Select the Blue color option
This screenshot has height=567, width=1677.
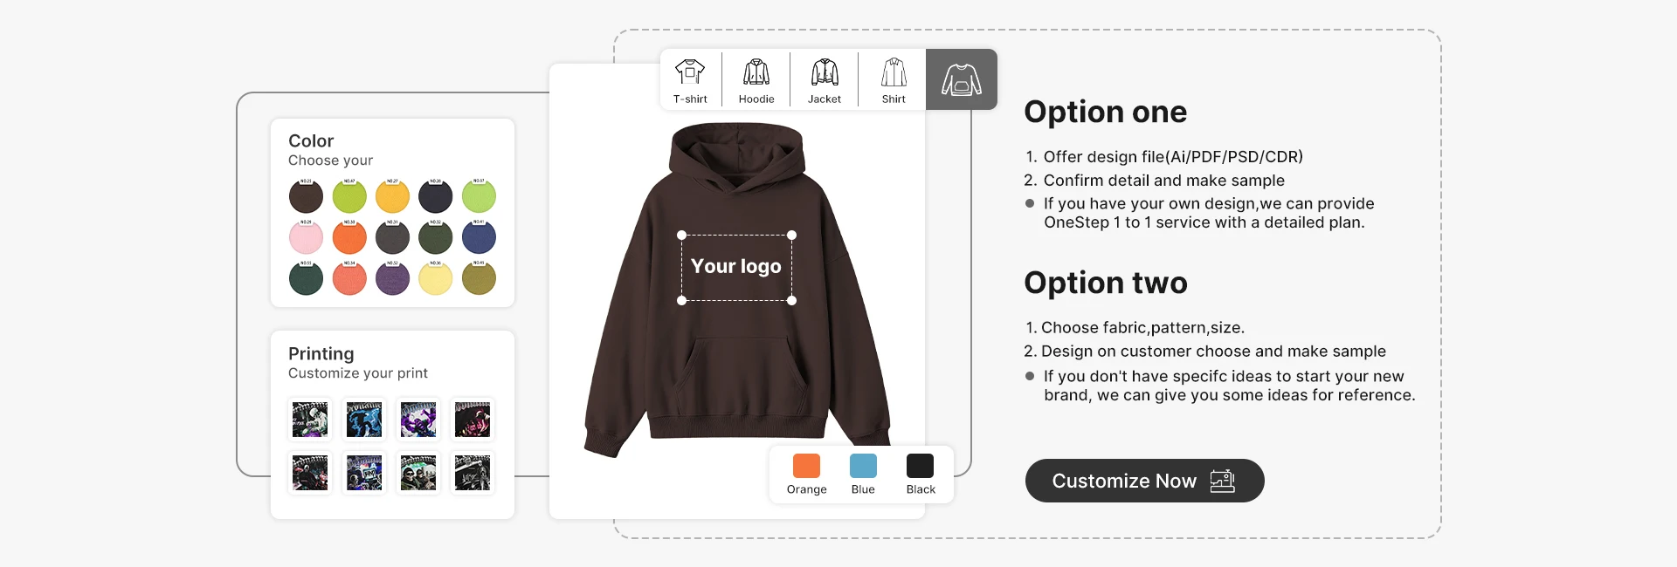(x=863, y=474)
